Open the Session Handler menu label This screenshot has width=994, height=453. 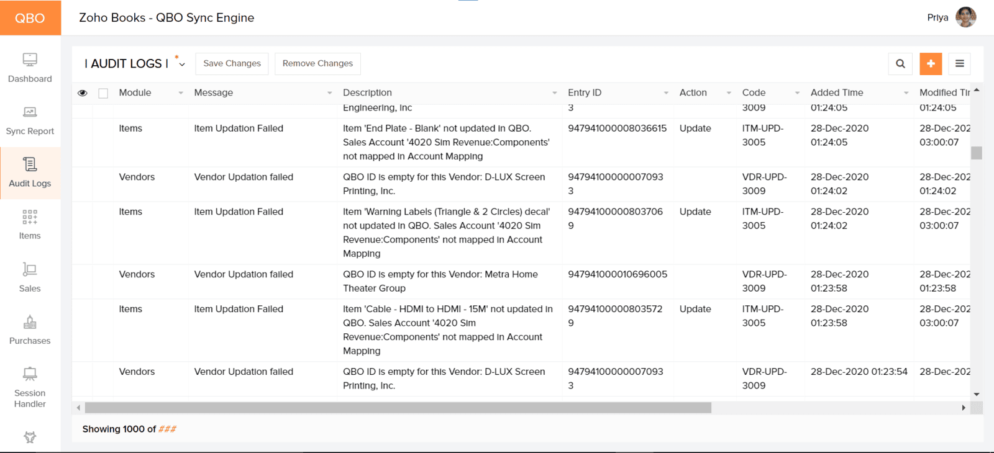[x=30, y=398]
